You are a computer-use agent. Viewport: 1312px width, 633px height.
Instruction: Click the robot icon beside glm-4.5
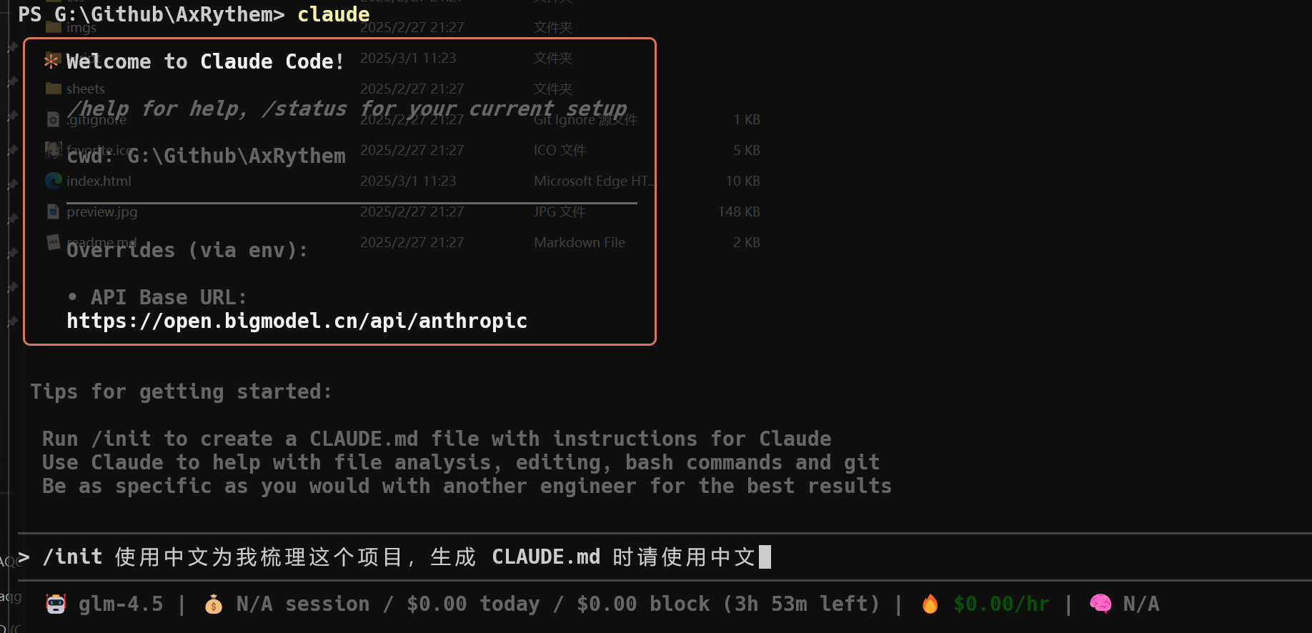pyautogui.click(x=56, y=604)
